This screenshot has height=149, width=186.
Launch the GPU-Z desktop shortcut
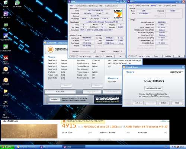6,26
